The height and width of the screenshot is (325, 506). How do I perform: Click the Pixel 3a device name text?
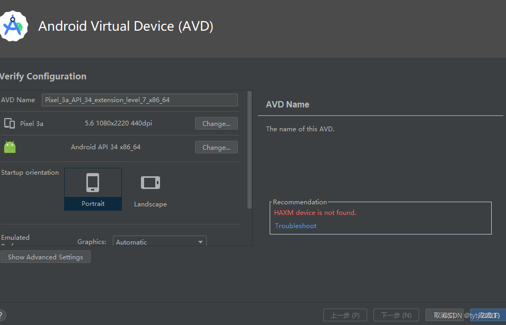pyautogui.click(x=32, y=124)
